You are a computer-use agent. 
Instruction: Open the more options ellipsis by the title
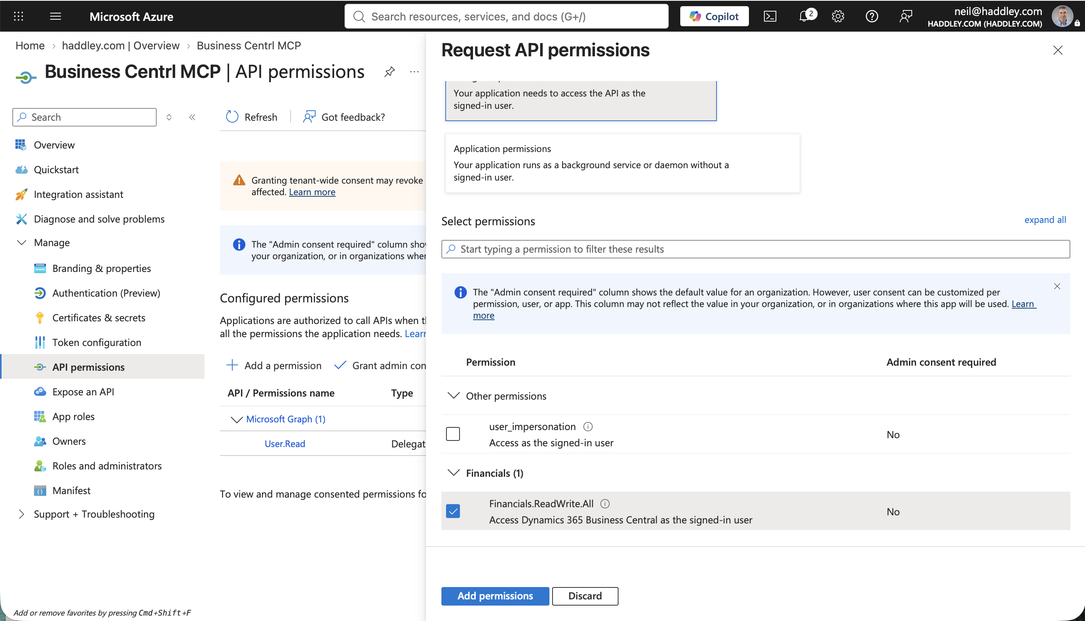(x=414, y=72)
